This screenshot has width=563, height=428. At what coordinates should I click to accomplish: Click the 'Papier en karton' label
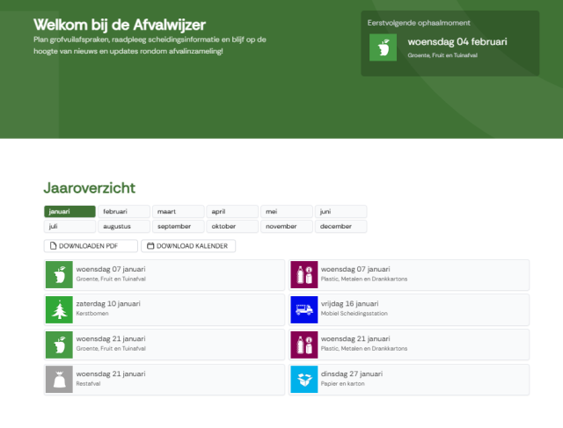coord(342,383)
